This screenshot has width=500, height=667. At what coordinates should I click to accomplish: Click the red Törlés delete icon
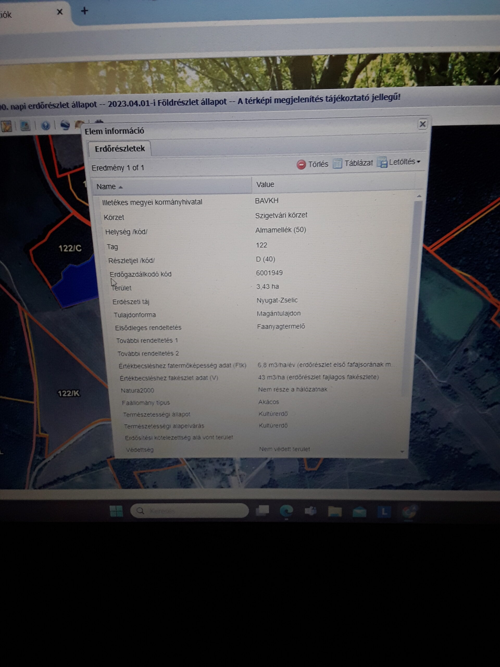pyautogui.click(x=301, y=165)
